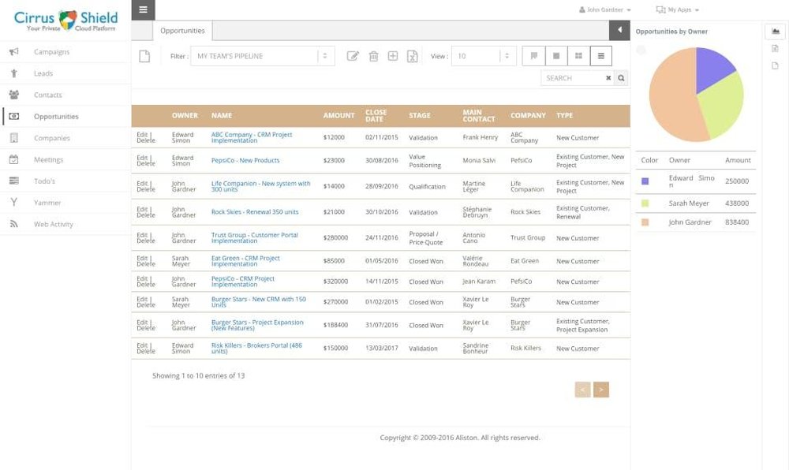
Task: Click the new document icon beside Filter
Action: tap(144, 56)
